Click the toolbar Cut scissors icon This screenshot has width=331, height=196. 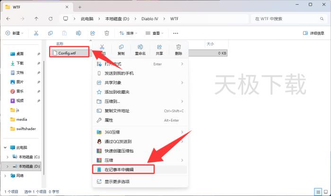[x=36, y=33]
